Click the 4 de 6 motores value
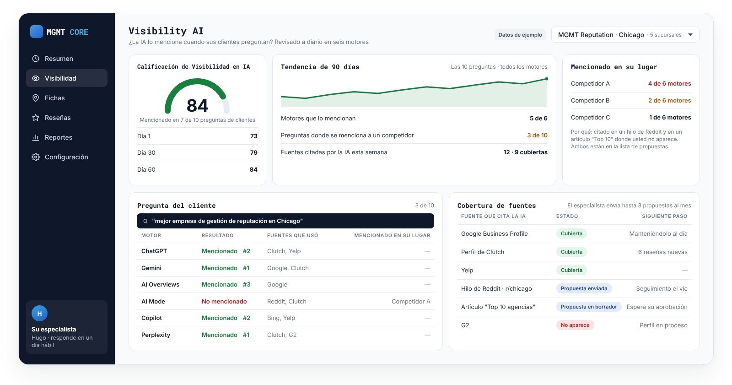Screen dimensions: 732x385 669,84
